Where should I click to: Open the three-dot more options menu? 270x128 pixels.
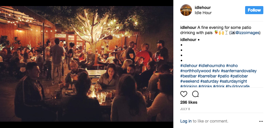(x=261, y=121)
